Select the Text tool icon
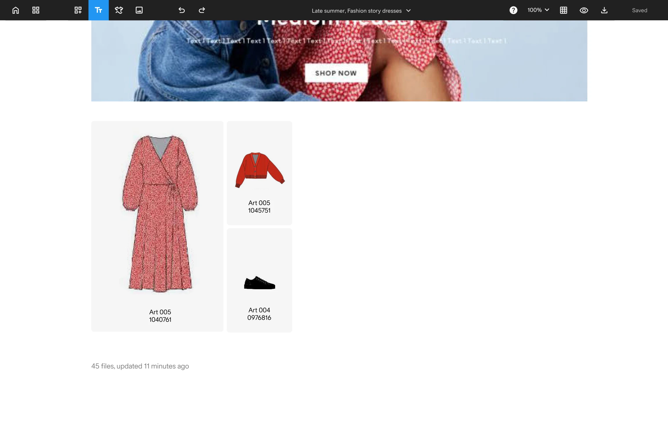 pyautogui.click(x=99, y=10)
